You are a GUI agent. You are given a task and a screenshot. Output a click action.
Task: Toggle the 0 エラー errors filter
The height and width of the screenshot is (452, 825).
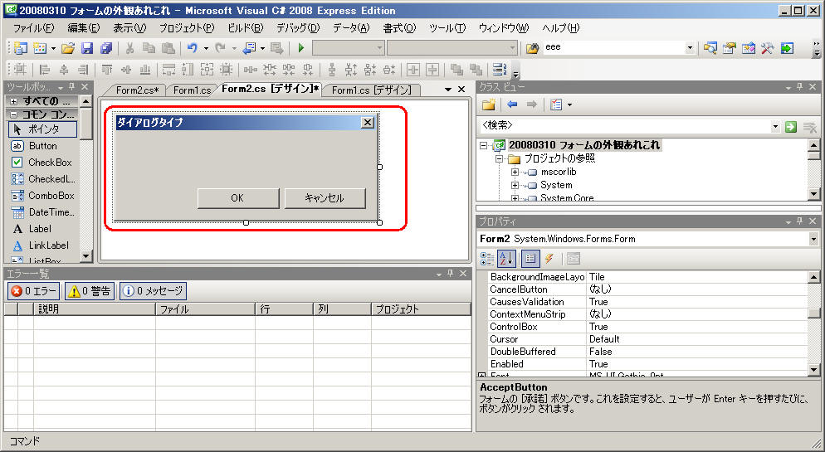34,291
